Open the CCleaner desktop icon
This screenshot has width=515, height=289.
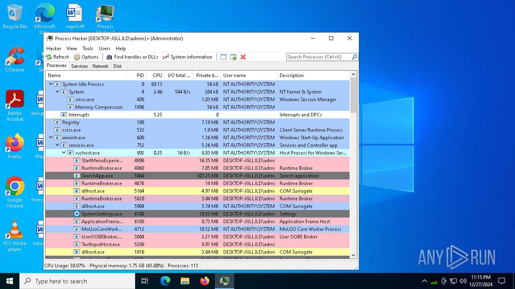tap(15, 59)
